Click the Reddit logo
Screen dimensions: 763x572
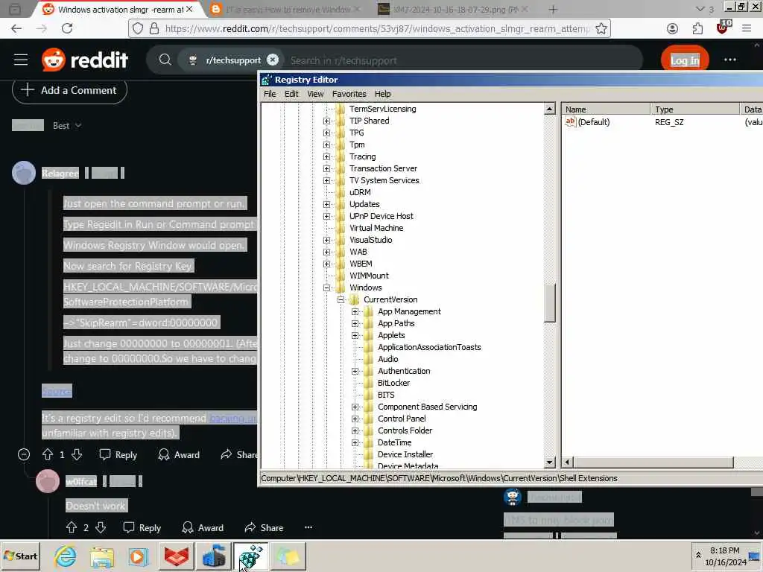coord(85,60)
